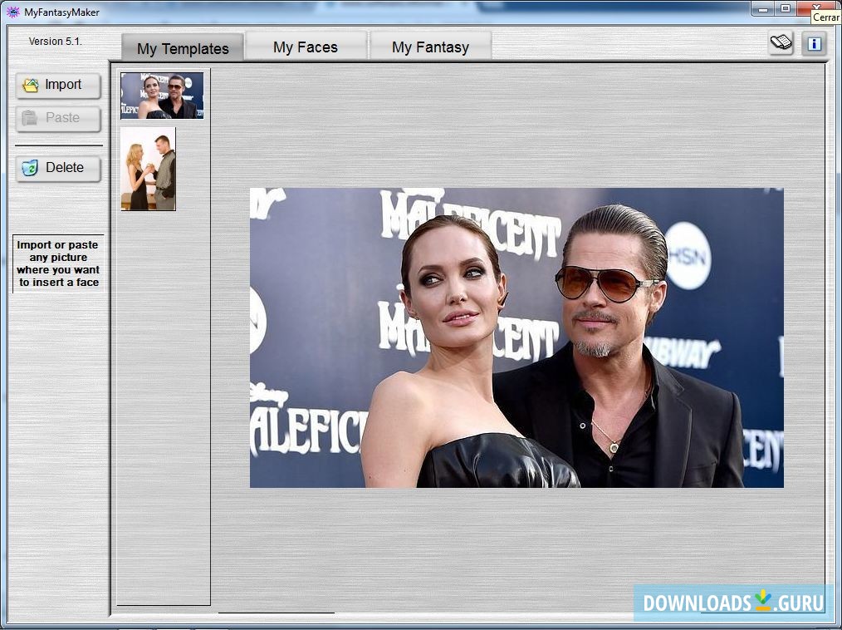Screen dimensions: 842x630
Task: Select the Maleficent premiere template thumbnail
Action: pos(162,96)
